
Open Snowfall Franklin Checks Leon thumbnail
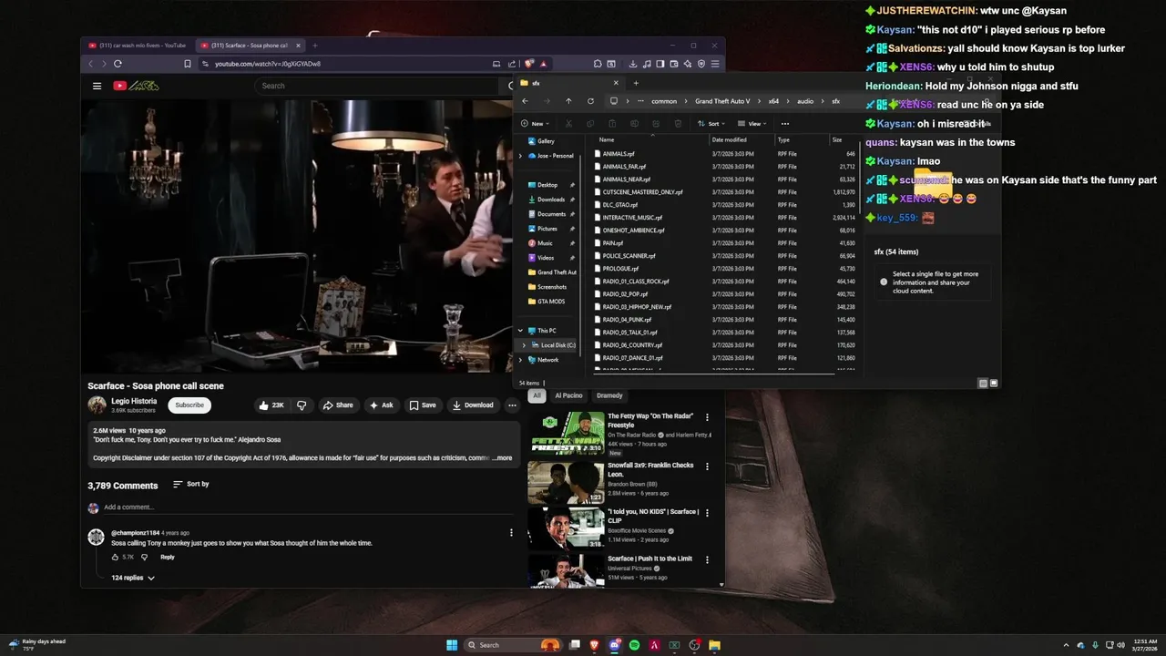566,483
